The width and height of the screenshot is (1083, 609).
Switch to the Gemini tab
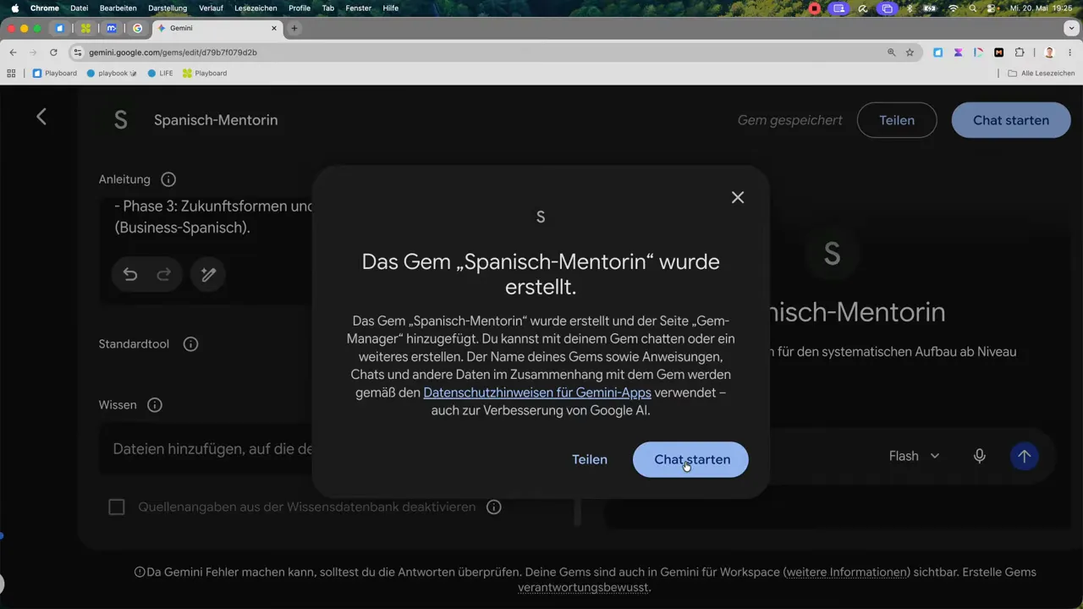(x=216, y=28)
